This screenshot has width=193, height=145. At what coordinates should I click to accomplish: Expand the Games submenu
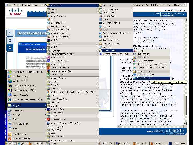[x=73, y=9]
